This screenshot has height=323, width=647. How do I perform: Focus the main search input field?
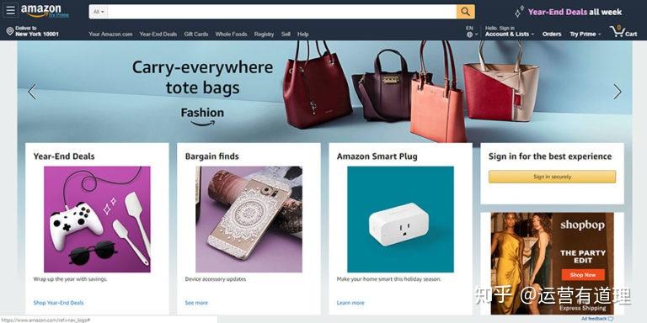tap(282, 12)
